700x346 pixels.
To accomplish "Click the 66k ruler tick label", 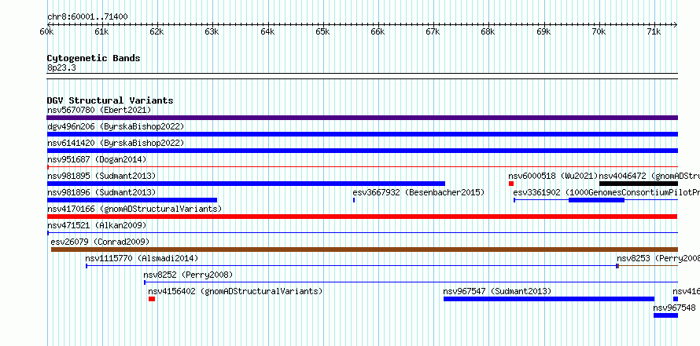I will tap(378, 31).
